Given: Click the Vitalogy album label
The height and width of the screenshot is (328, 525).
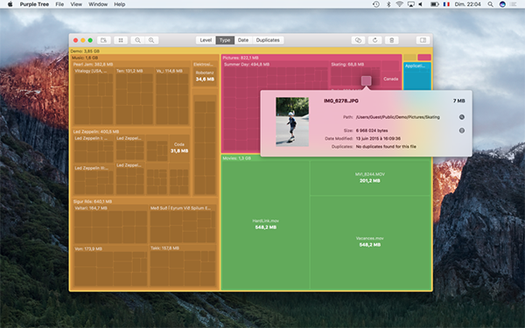Looking at the screenshot, I should pos(91,71).
